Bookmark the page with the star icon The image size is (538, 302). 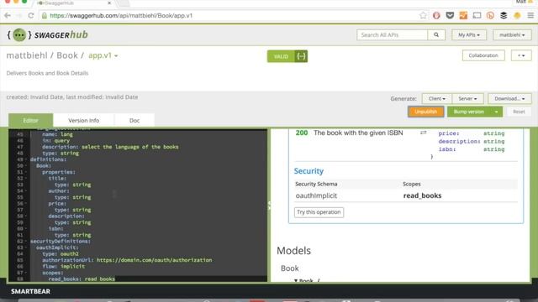click(423, 15)
